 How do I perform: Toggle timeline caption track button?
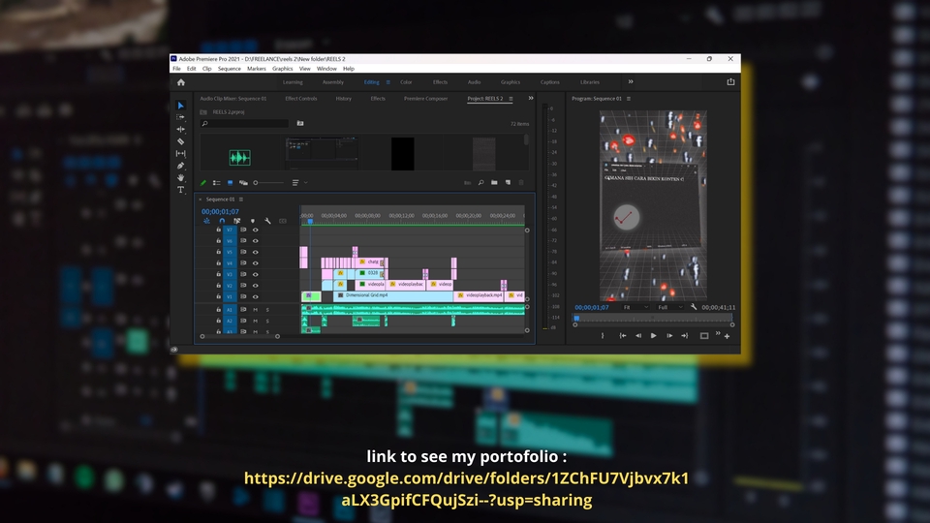coord(283,221)
